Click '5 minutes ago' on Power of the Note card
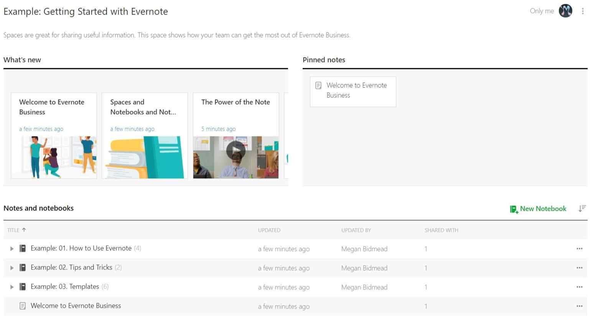Screen dimensions: 593x317 pos(218,129)
